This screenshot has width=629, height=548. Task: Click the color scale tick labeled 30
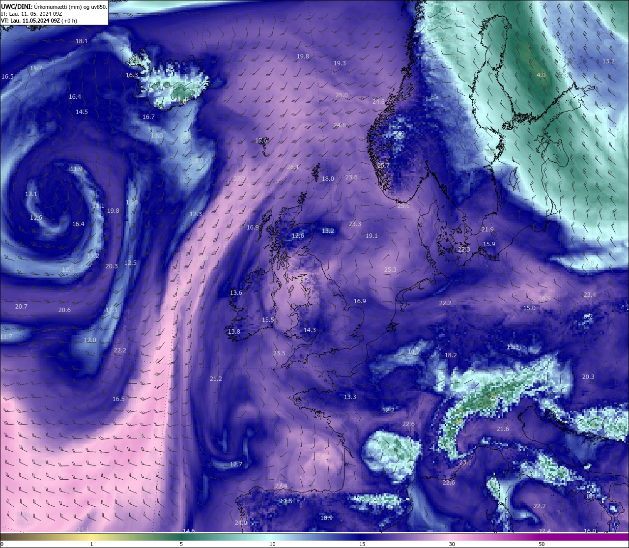click(452, 544)
